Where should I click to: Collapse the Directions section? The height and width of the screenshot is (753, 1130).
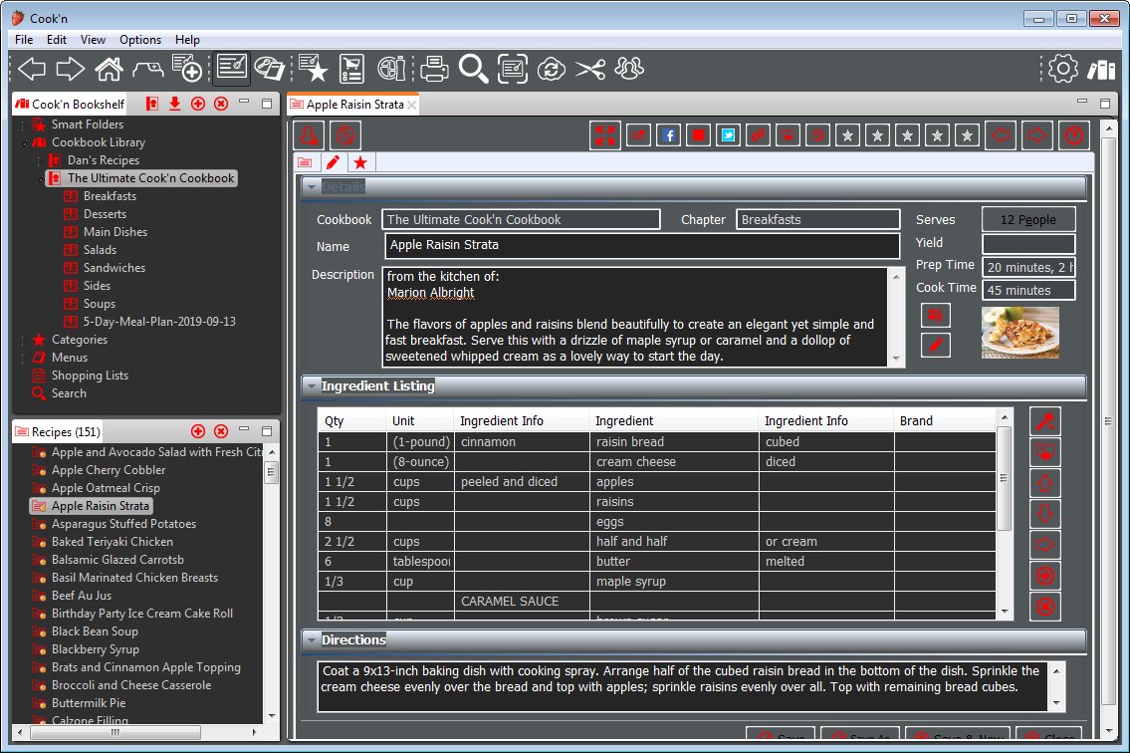[x=312, y=640]
